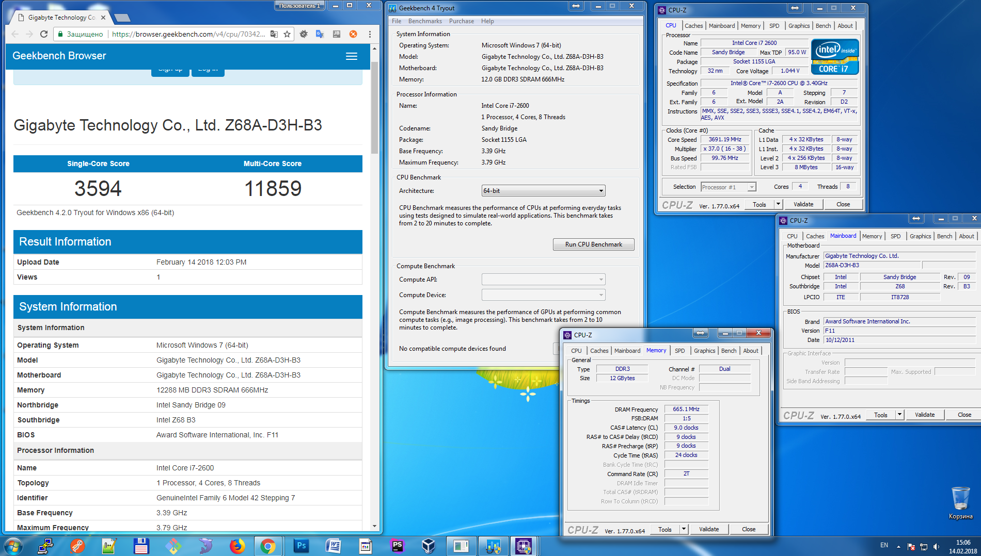Open the Compute API dropdown
981x556 pixels.
(543, 280)
